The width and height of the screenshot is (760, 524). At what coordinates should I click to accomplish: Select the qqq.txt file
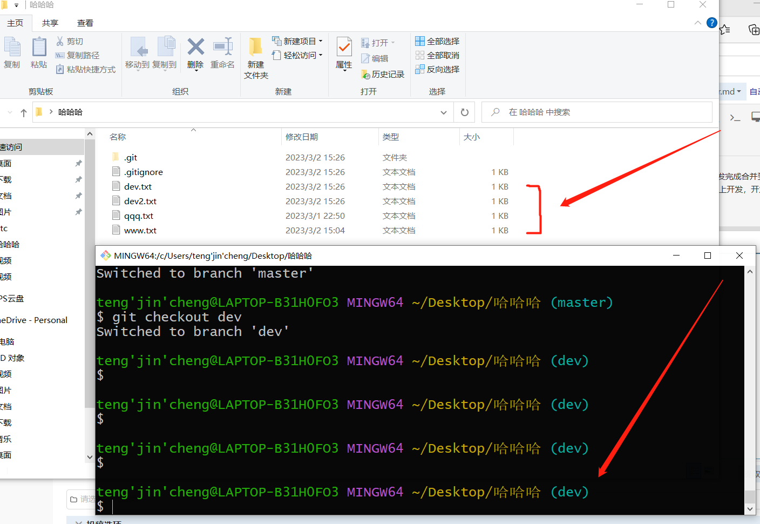(x=139, y=216)
